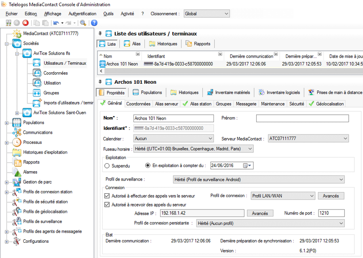The image size is (363, 258).
Task: Click the Profils de géolocalisation icon
Action: coord(17,211)
